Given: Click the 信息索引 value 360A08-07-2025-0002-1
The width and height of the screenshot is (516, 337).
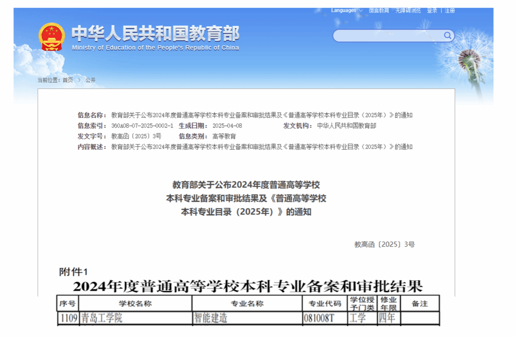Looking at the screenshot, I should click(x=142, y=126).
